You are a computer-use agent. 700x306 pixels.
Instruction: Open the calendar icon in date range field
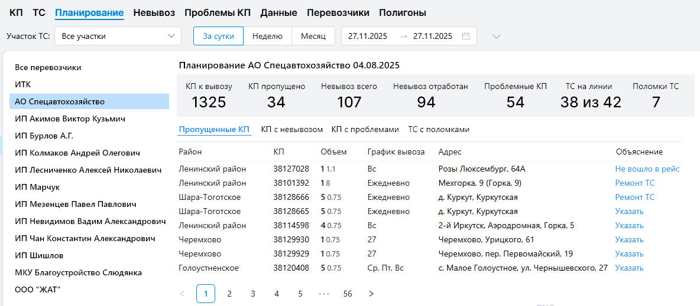(x=466, y=36)
